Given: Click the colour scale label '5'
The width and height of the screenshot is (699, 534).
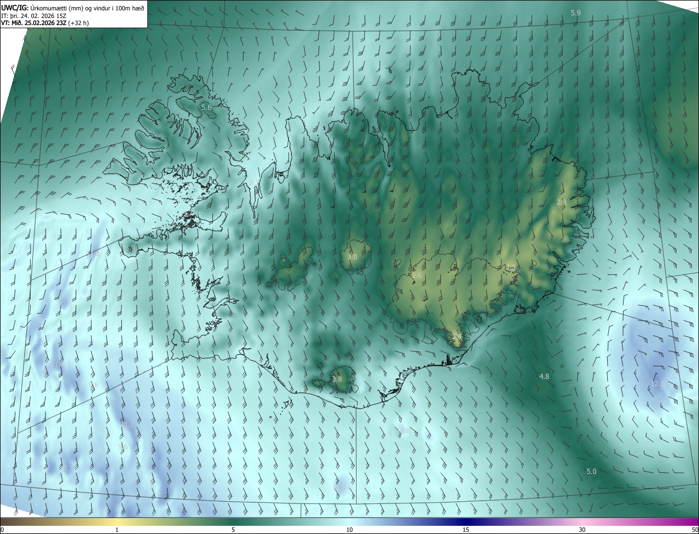Looking at the screenshot, I should (233, 530).
